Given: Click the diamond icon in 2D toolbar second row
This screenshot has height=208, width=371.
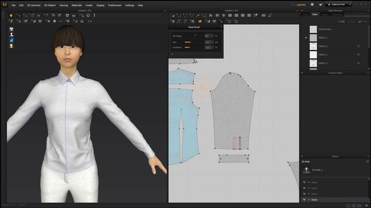Looking at the screenshot, I should [214, 21].
